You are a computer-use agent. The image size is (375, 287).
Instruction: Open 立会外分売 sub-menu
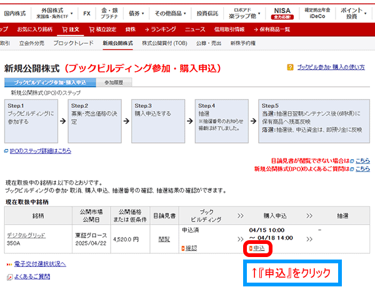coord(32,43)
